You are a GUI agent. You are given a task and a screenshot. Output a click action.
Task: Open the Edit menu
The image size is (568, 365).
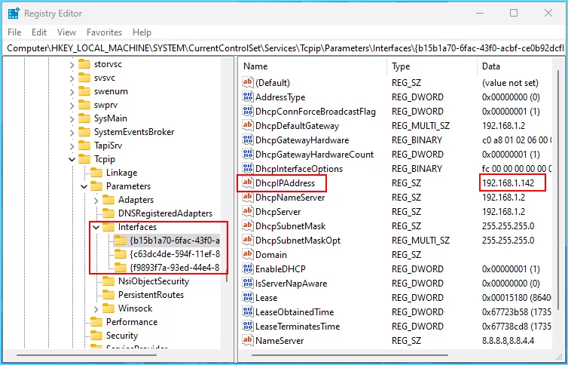click(x=39, y=32)
